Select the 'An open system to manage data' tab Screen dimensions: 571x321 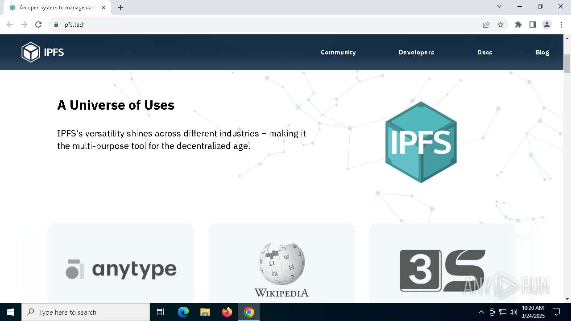(x=57, y=8)
